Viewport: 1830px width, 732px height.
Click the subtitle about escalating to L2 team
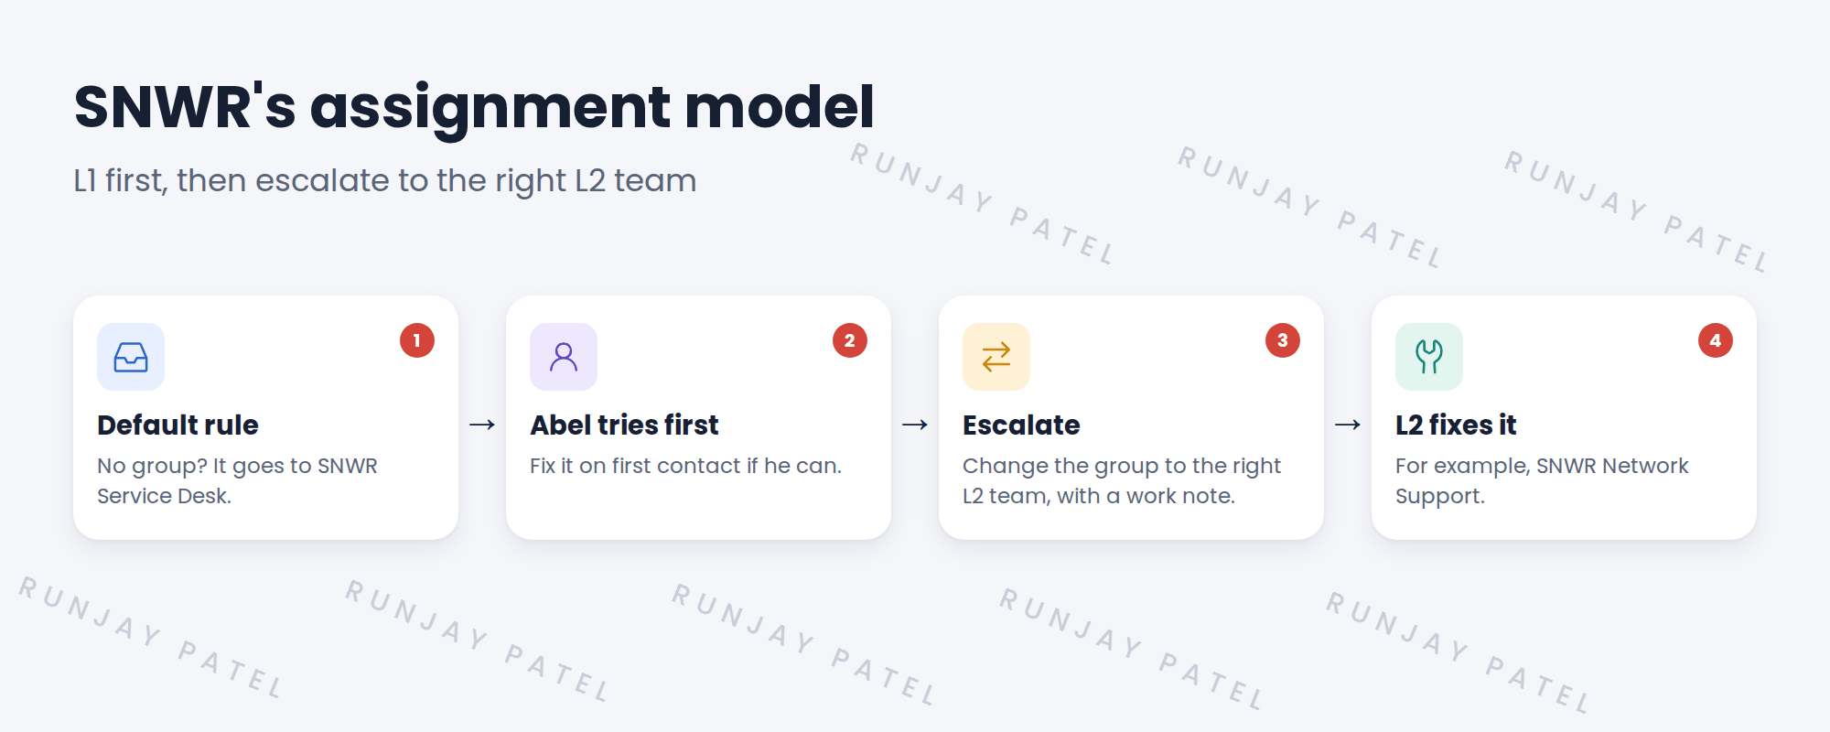(x=385, y=181)
